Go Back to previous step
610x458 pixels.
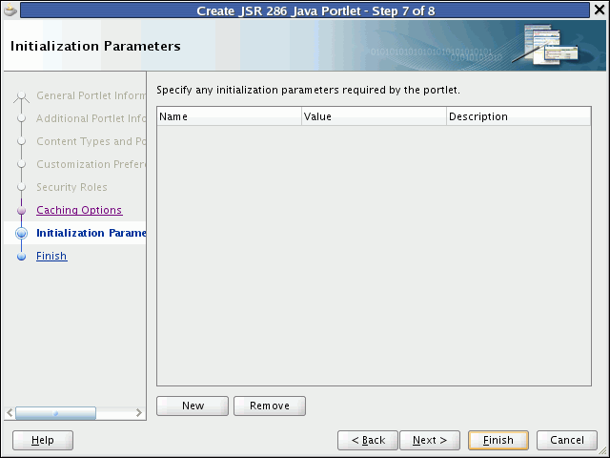click(x=367, y=440)
